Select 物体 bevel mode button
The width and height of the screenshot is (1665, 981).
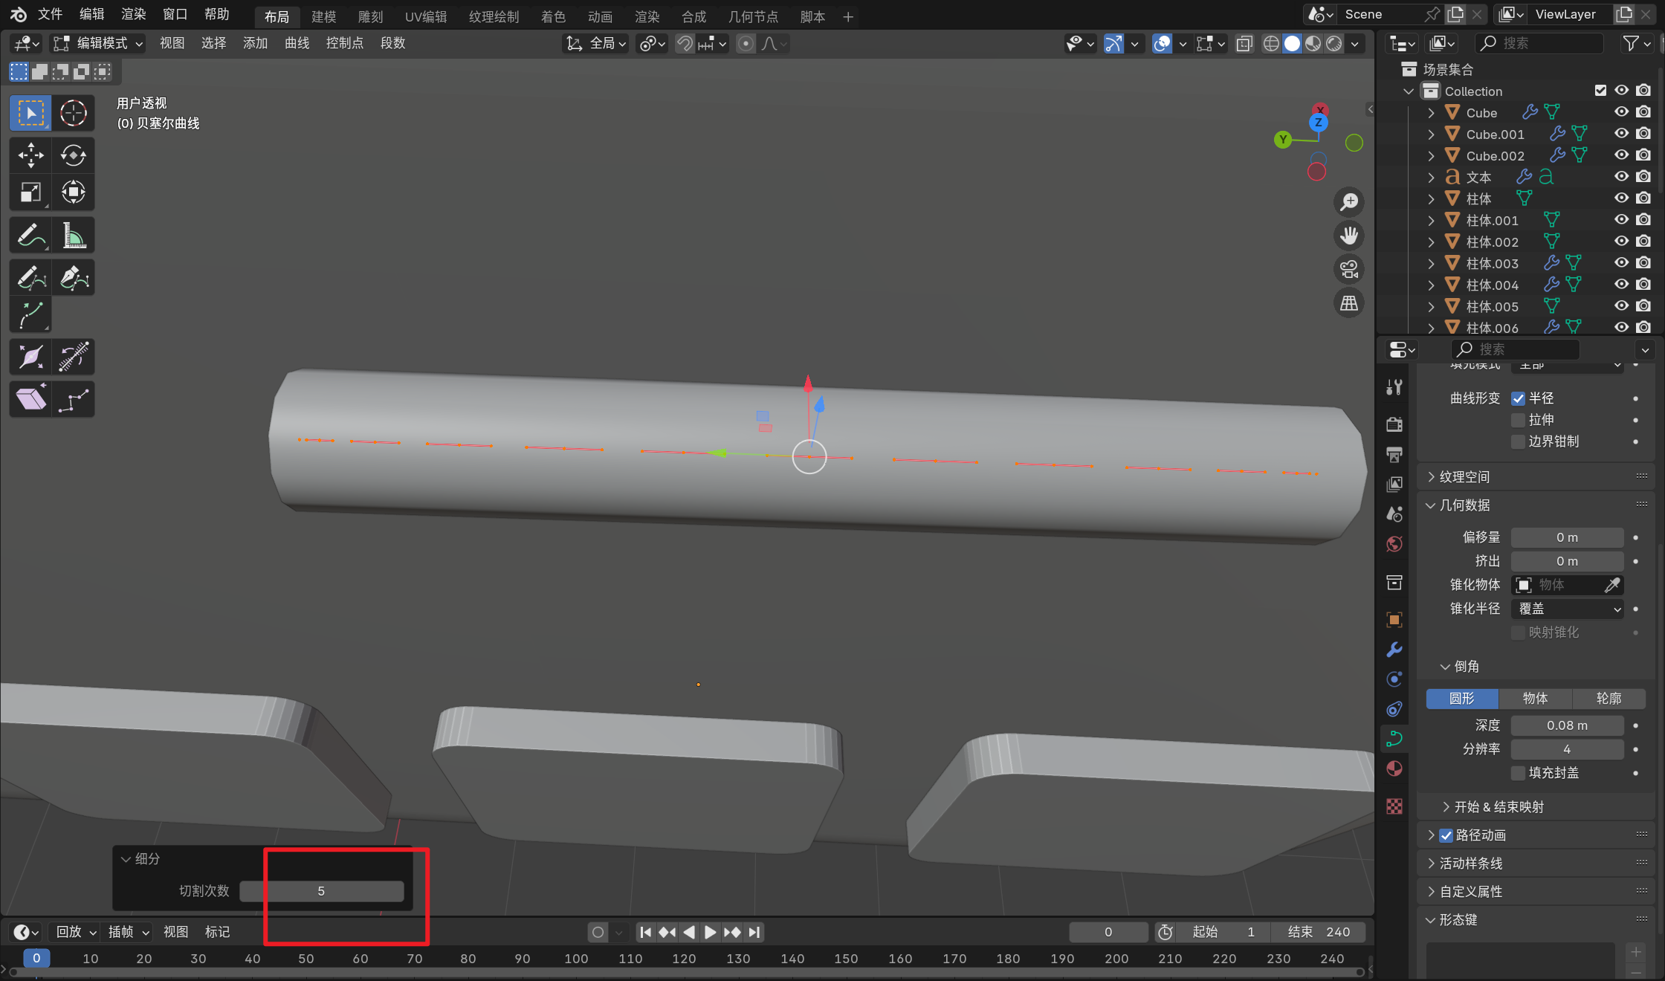[1535, 699]
